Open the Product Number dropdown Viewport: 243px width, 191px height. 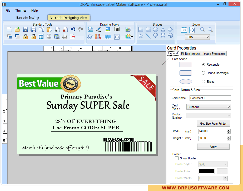[x=209, y=116]
